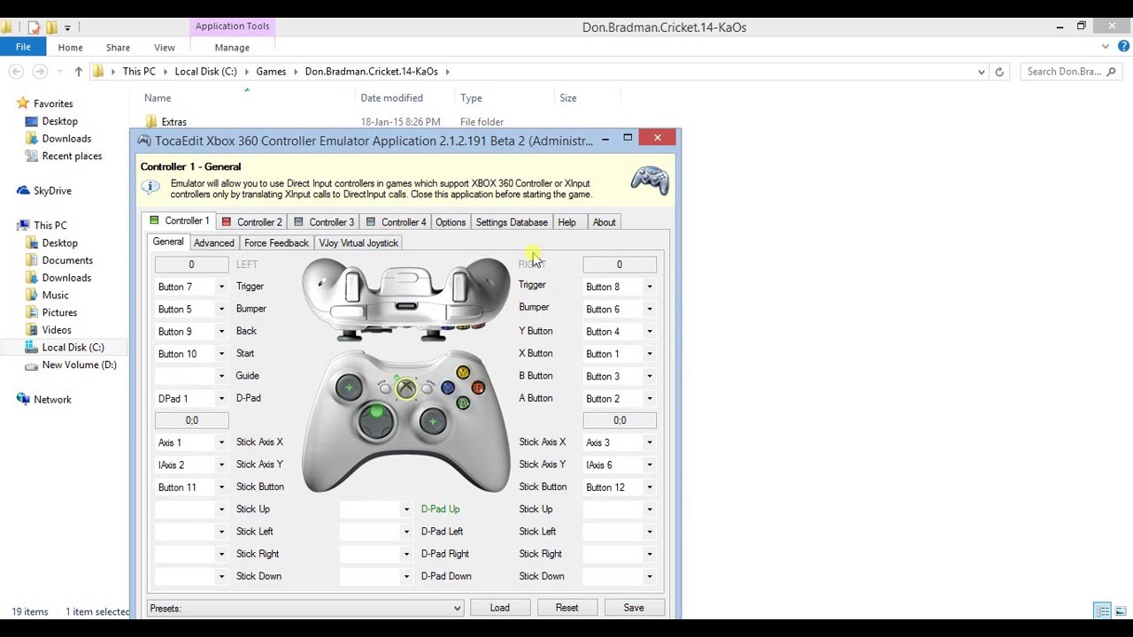Click the green A button on controller image
The image size is (1133, 637).
pyautogui.click(x=463, y=403)
